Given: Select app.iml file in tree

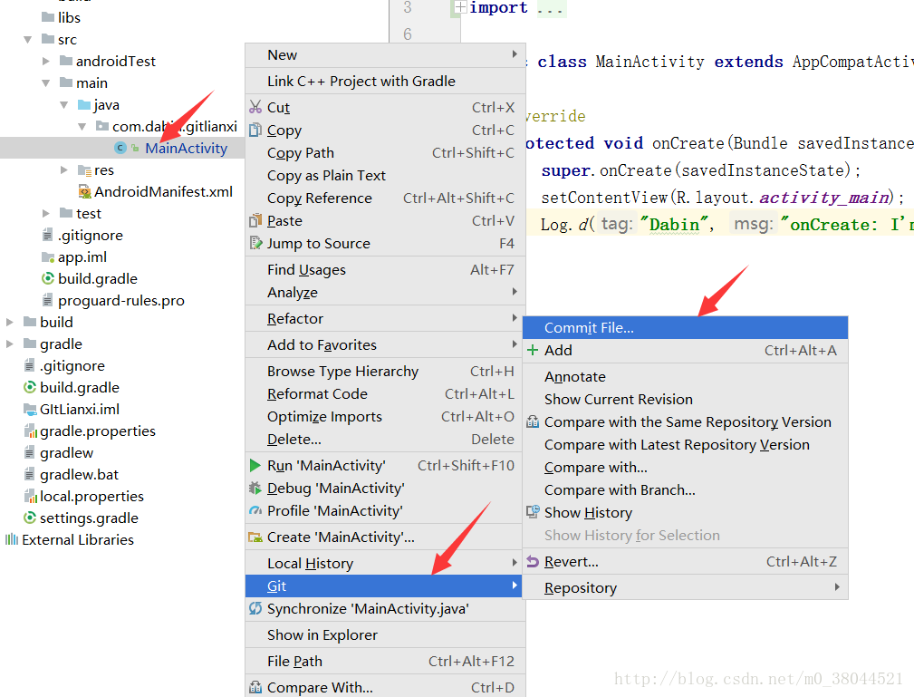Looking at the screenshot, I should click(82, 257).
